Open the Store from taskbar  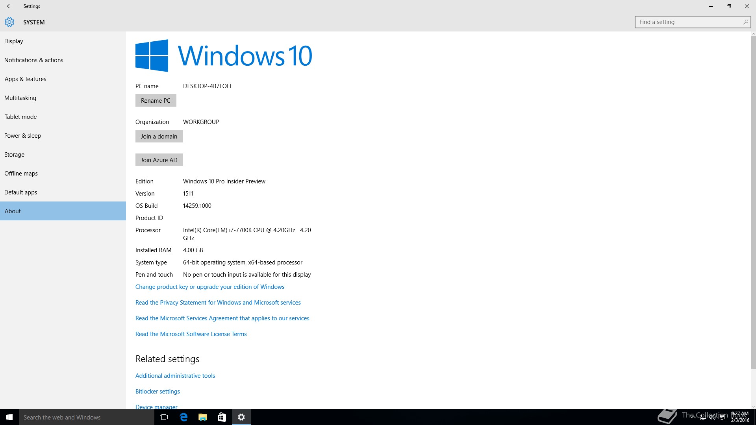[222, 417]
